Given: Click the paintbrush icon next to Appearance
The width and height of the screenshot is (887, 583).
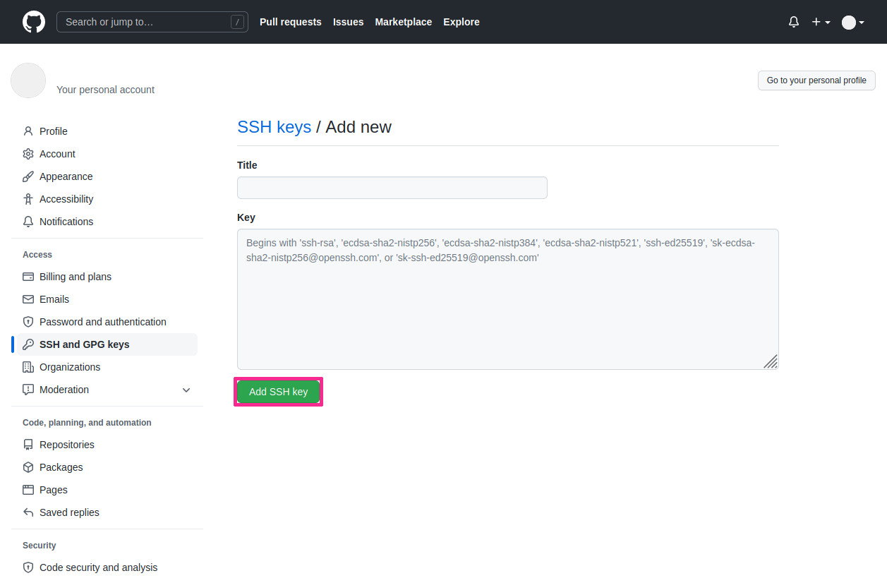Looking at the screenshot, I should coord(28,176).
